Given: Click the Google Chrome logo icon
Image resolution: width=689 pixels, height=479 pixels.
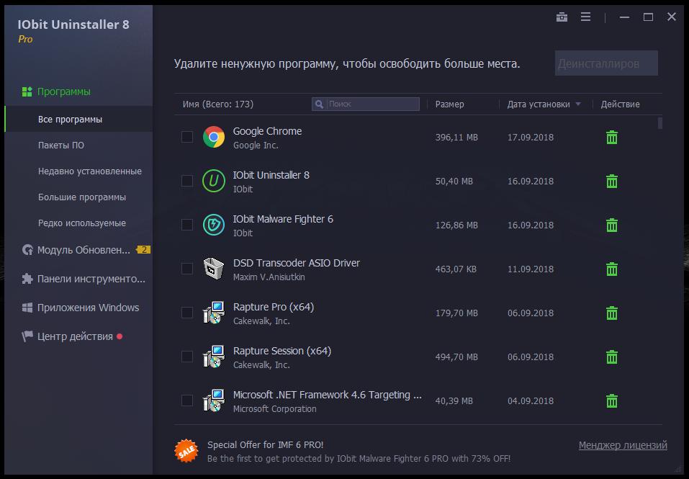Looking at the screenshot, I should pyautogui.click(x=214, y=137).
